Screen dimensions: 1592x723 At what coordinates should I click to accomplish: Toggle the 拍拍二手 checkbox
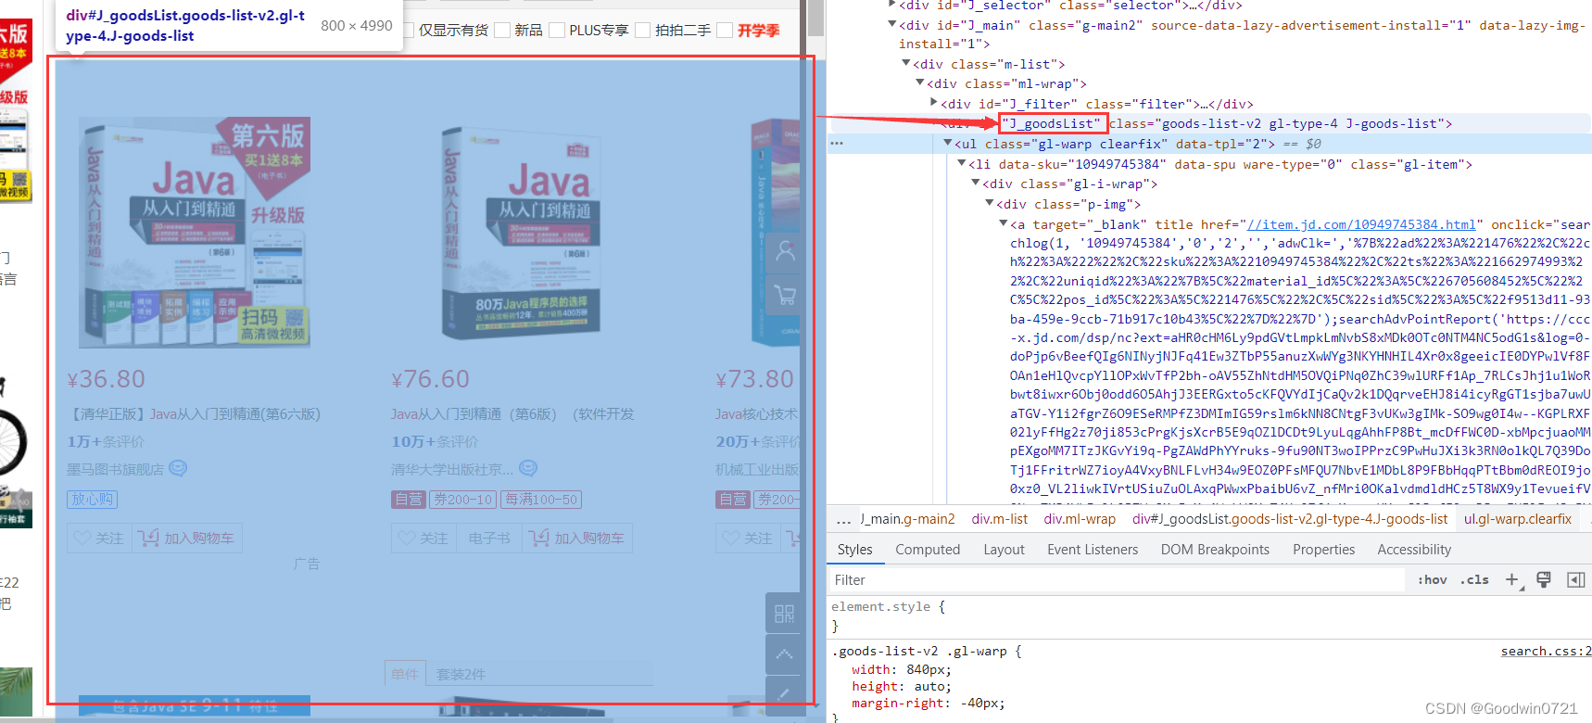(x=643, y=31)
